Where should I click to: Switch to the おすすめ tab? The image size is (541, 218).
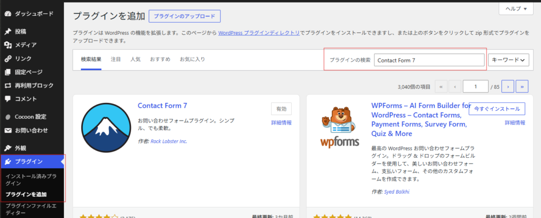pos(160,59)
